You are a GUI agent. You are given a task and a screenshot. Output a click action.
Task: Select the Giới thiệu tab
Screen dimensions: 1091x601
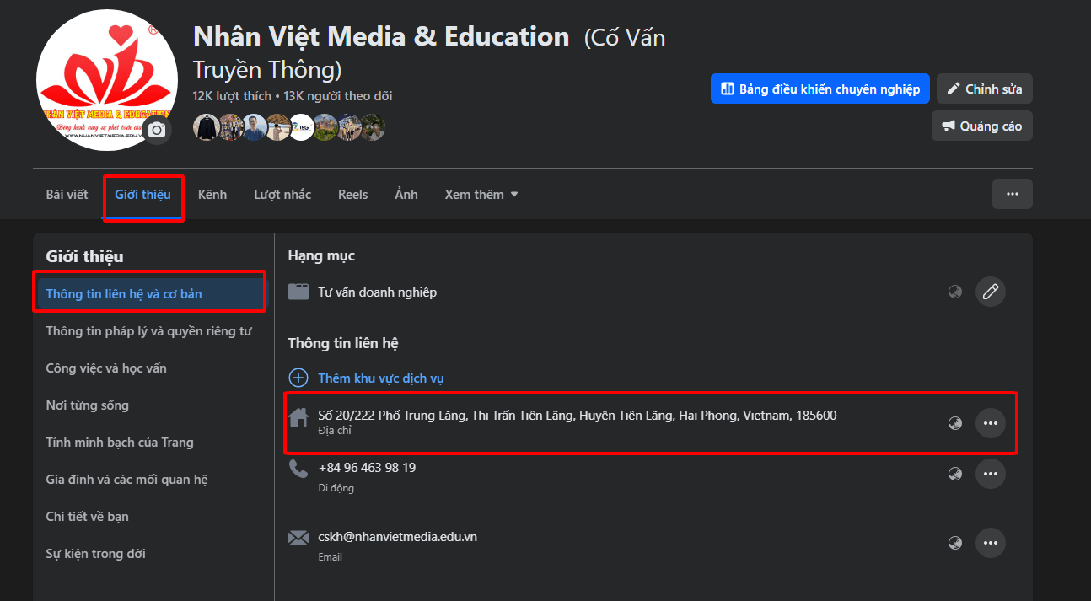[143, 195]
